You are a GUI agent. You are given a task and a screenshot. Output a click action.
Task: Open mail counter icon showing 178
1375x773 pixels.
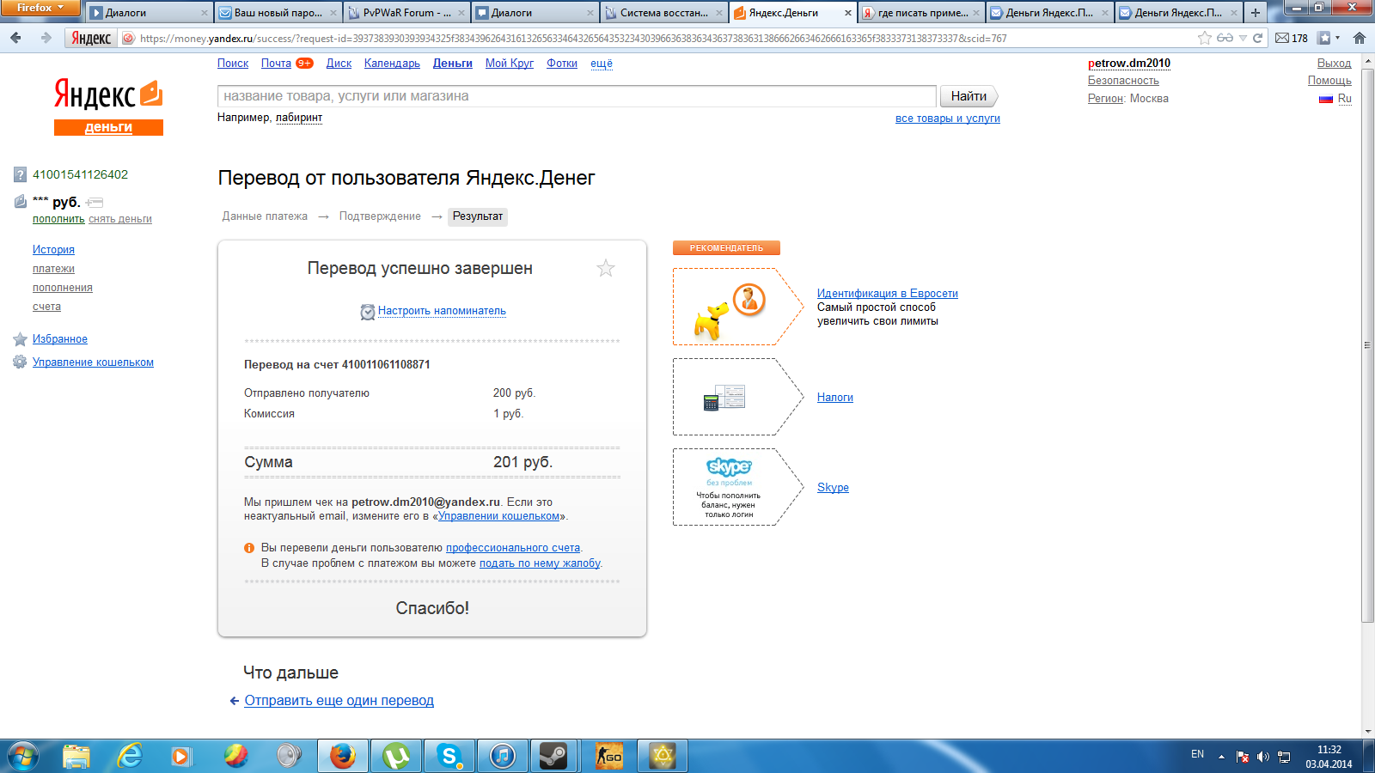click(1292, 38)
